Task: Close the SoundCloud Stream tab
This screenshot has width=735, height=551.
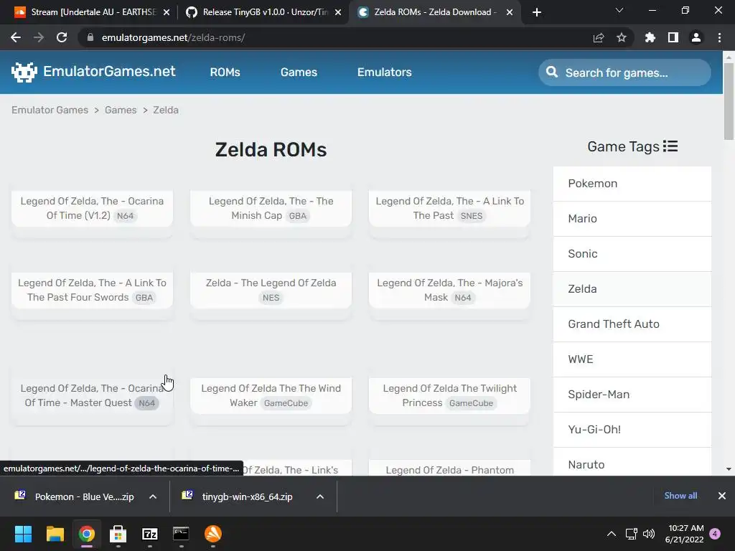Action: click(x=167, y=12)
